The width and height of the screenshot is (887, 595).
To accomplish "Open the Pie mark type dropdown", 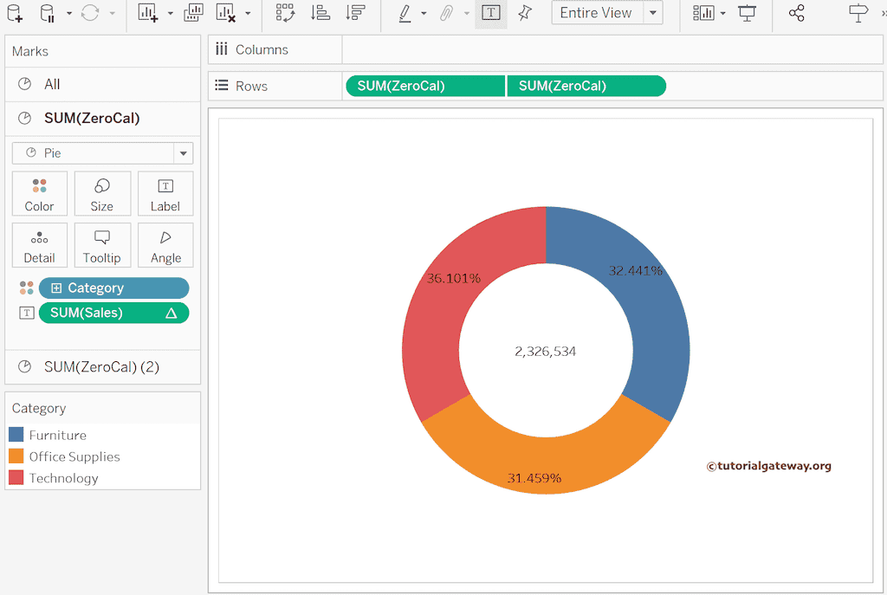I will (x=183, y=153).
